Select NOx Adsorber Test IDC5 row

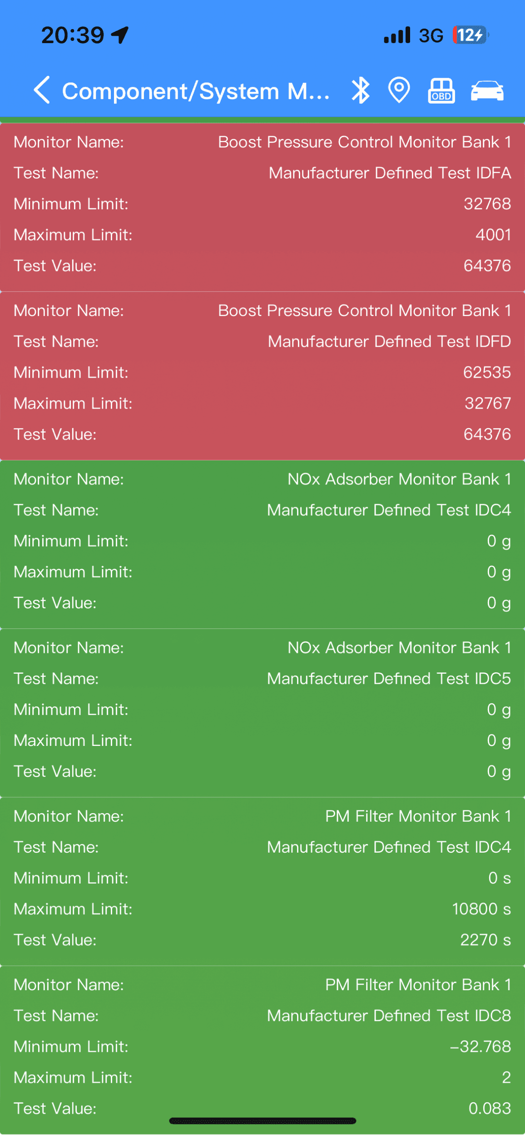click(x=262, y=678)
